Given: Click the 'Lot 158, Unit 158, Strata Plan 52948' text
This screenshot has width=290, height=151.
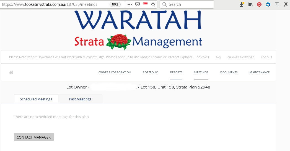Looking at the screenshot, I should tap(175, 87).
